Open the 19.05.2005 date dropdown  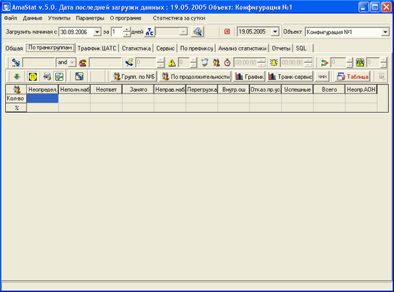pos(275,31)
